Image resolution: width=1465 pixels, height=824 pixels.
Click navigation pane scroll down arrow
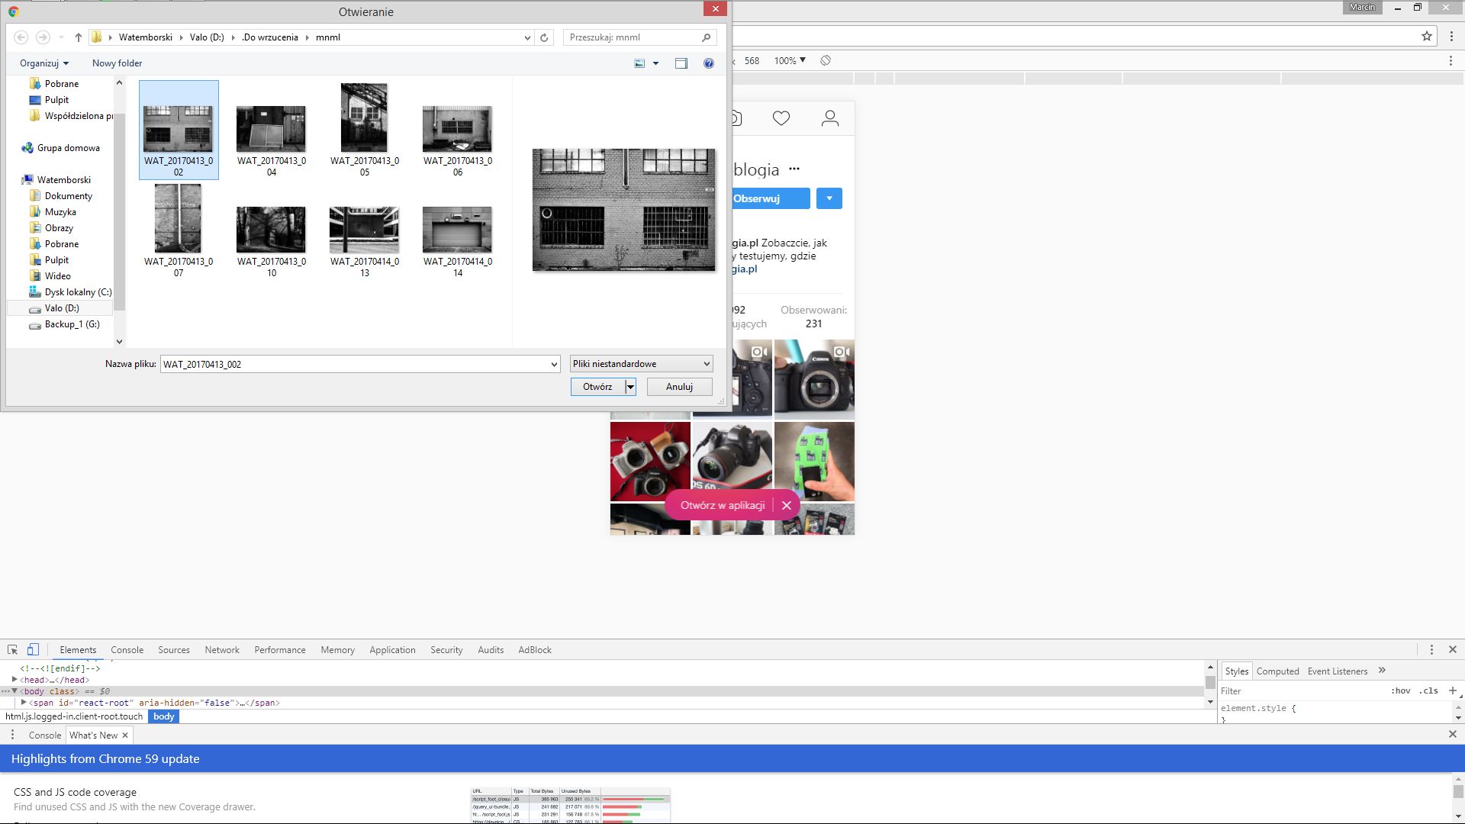[119, 342]
